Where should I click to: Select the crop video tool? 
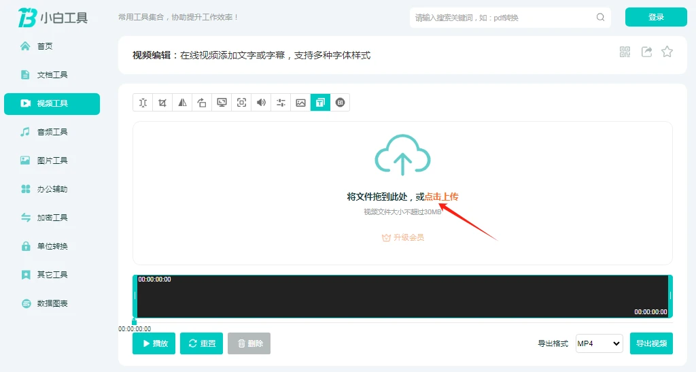pyautogui.click(x=162, y=103)
